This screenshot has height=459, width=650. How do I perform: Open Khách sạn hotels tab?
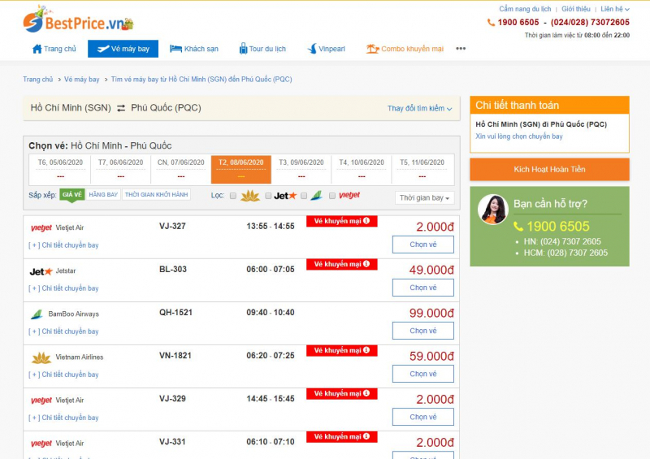click(194, 49)
